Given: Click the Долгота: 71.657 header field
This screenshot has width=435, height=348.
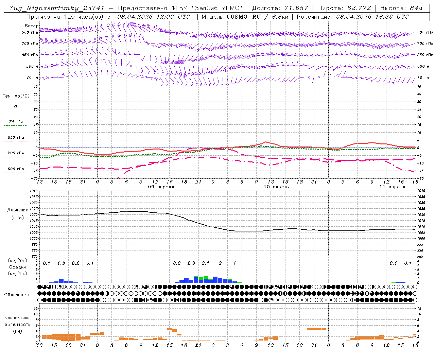Looking at the screenshot, I should pos(280,8).
